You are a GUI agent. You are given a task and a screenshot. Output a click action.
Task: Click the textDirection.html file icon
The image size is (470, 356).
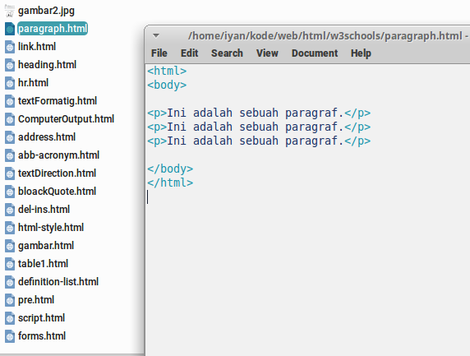click(10, 173)
